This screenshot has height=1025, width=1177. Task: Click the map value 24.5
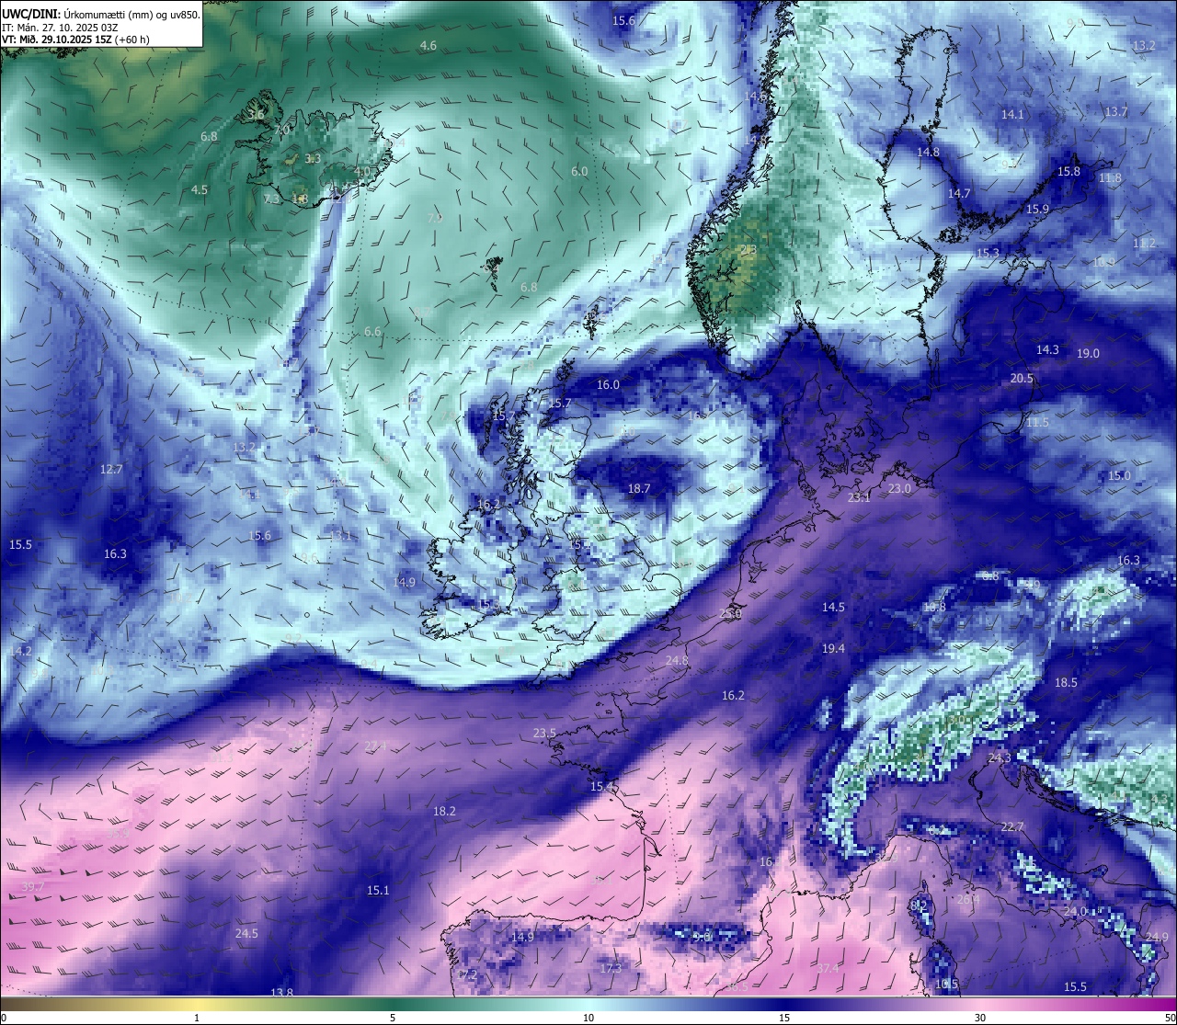(x=246, y=933)
